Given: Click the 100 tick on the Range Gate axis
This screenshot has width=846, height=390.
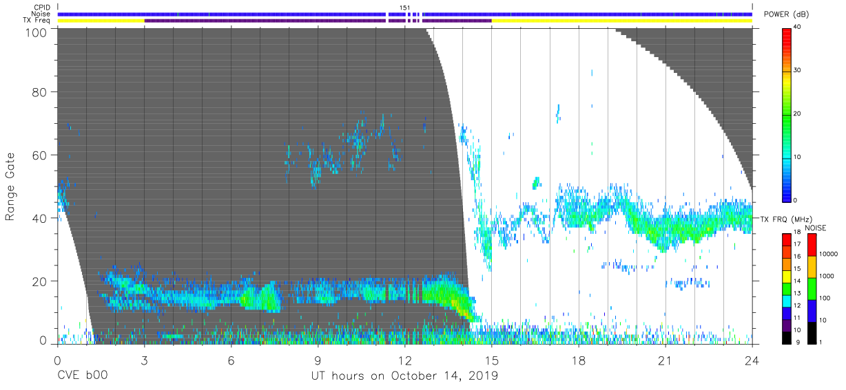Looking at the screenshot, I should click(x=37, y=32).
